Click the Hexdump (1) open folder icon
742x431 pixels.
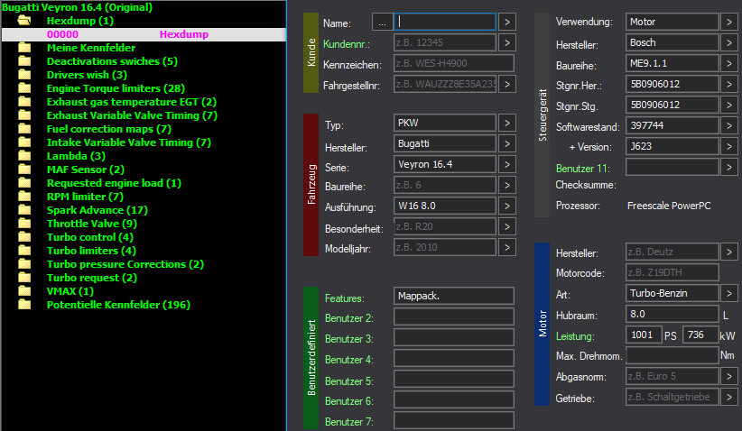click(x=24, y=21)
